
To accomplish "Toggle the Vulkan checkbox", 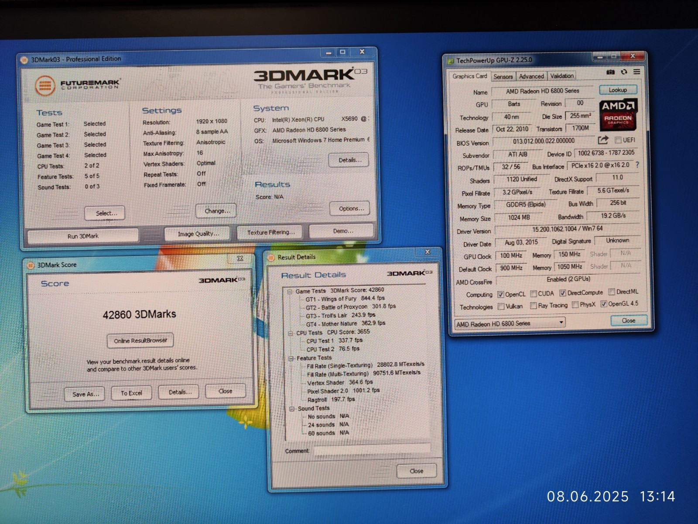I will tap(501, 307).
